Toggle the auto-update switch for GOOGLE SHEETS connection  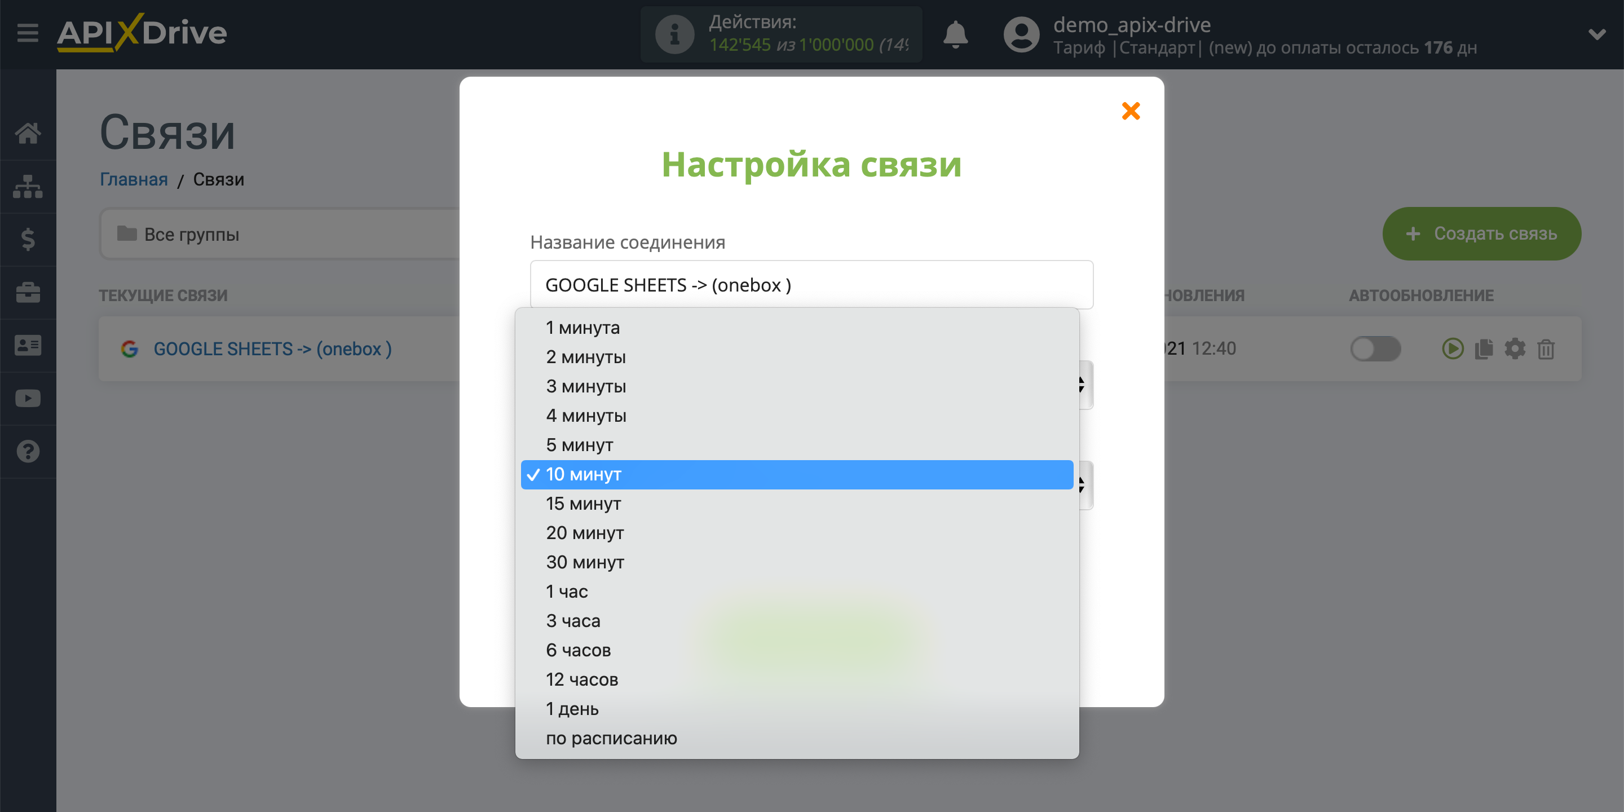1371,348
